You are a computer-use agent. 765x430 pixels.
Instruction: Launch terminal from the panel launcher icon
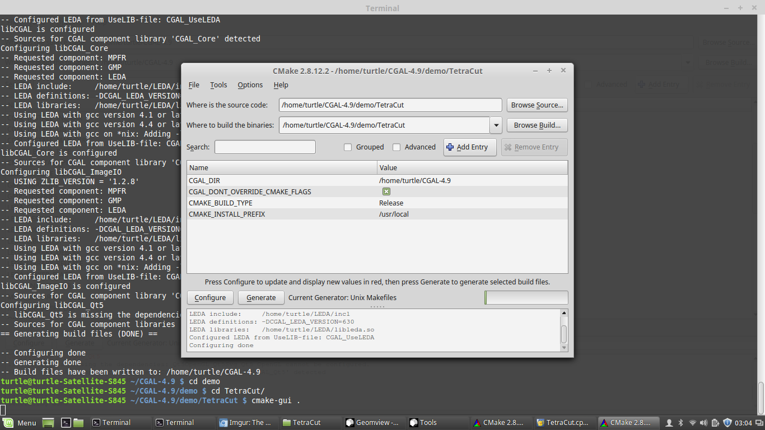(66, 423)
